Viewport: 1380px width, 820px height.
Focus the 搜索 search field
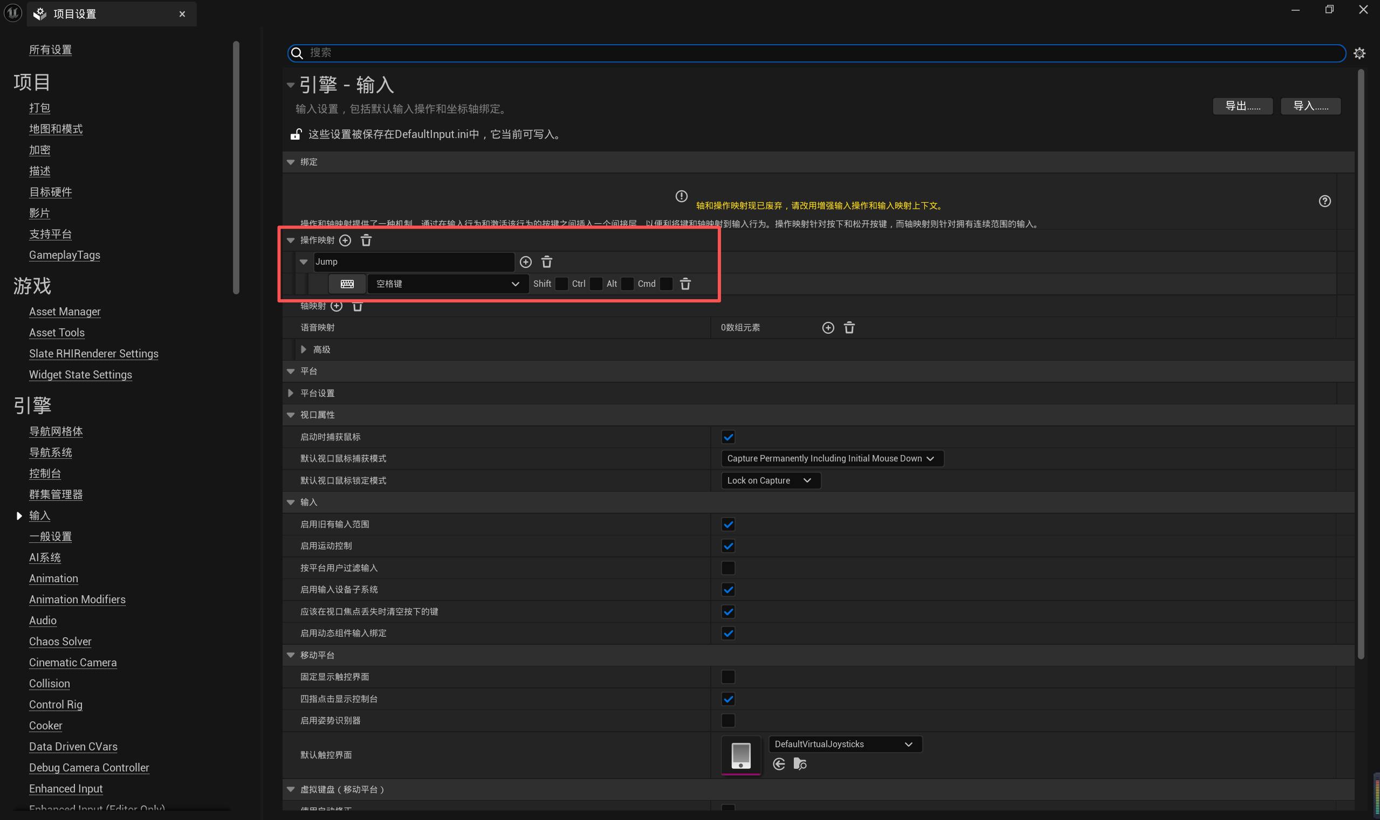[818, 53]
